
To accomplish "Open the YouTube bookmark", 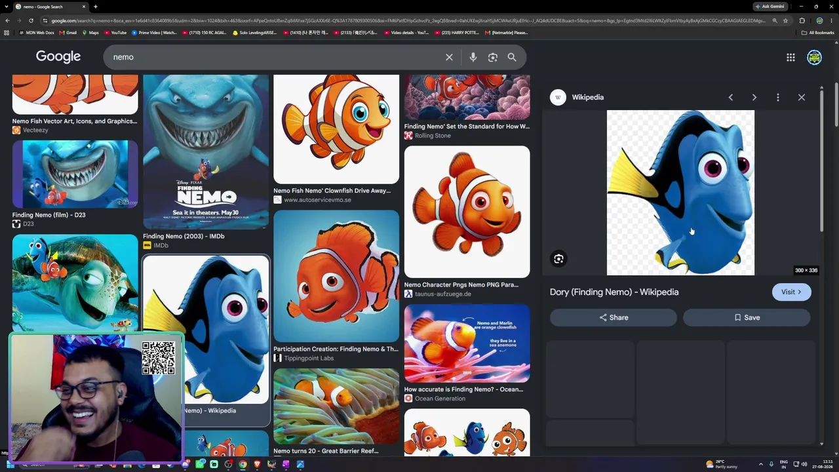I will pyautogui.click(x=115, y=33).
